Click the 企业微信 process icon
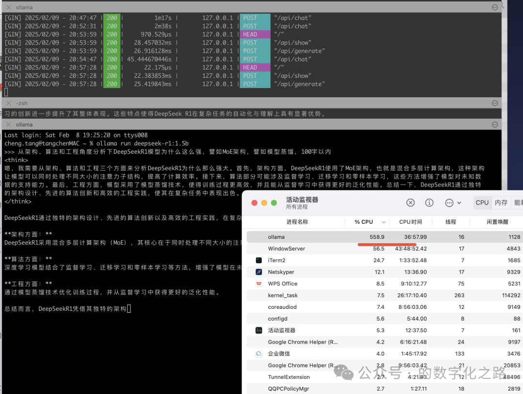Viewport: 523px width, 394px height. [x=259, y=354]
